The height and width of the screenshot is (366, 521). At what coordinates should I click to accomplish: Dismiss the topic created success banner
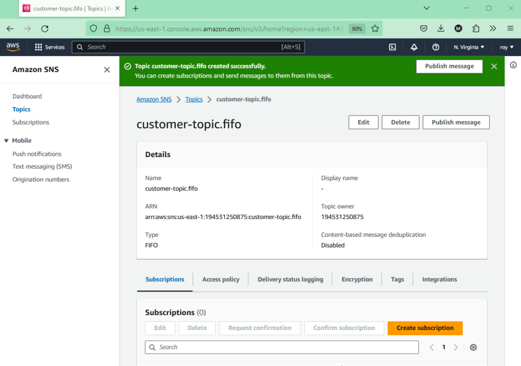point(494,66)
